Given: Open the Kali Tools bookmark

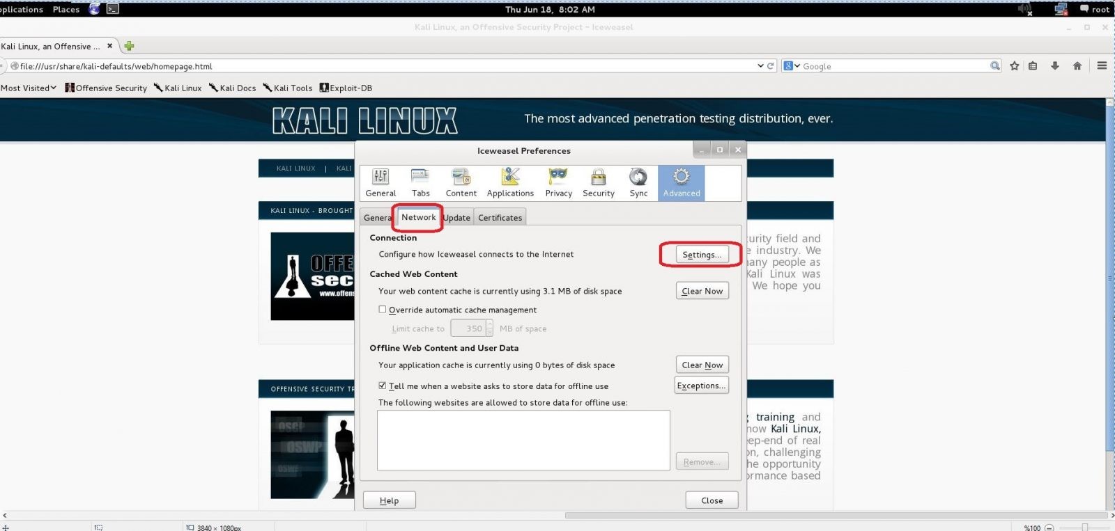Looking at the screenshot, I should (x=288, y=88).
